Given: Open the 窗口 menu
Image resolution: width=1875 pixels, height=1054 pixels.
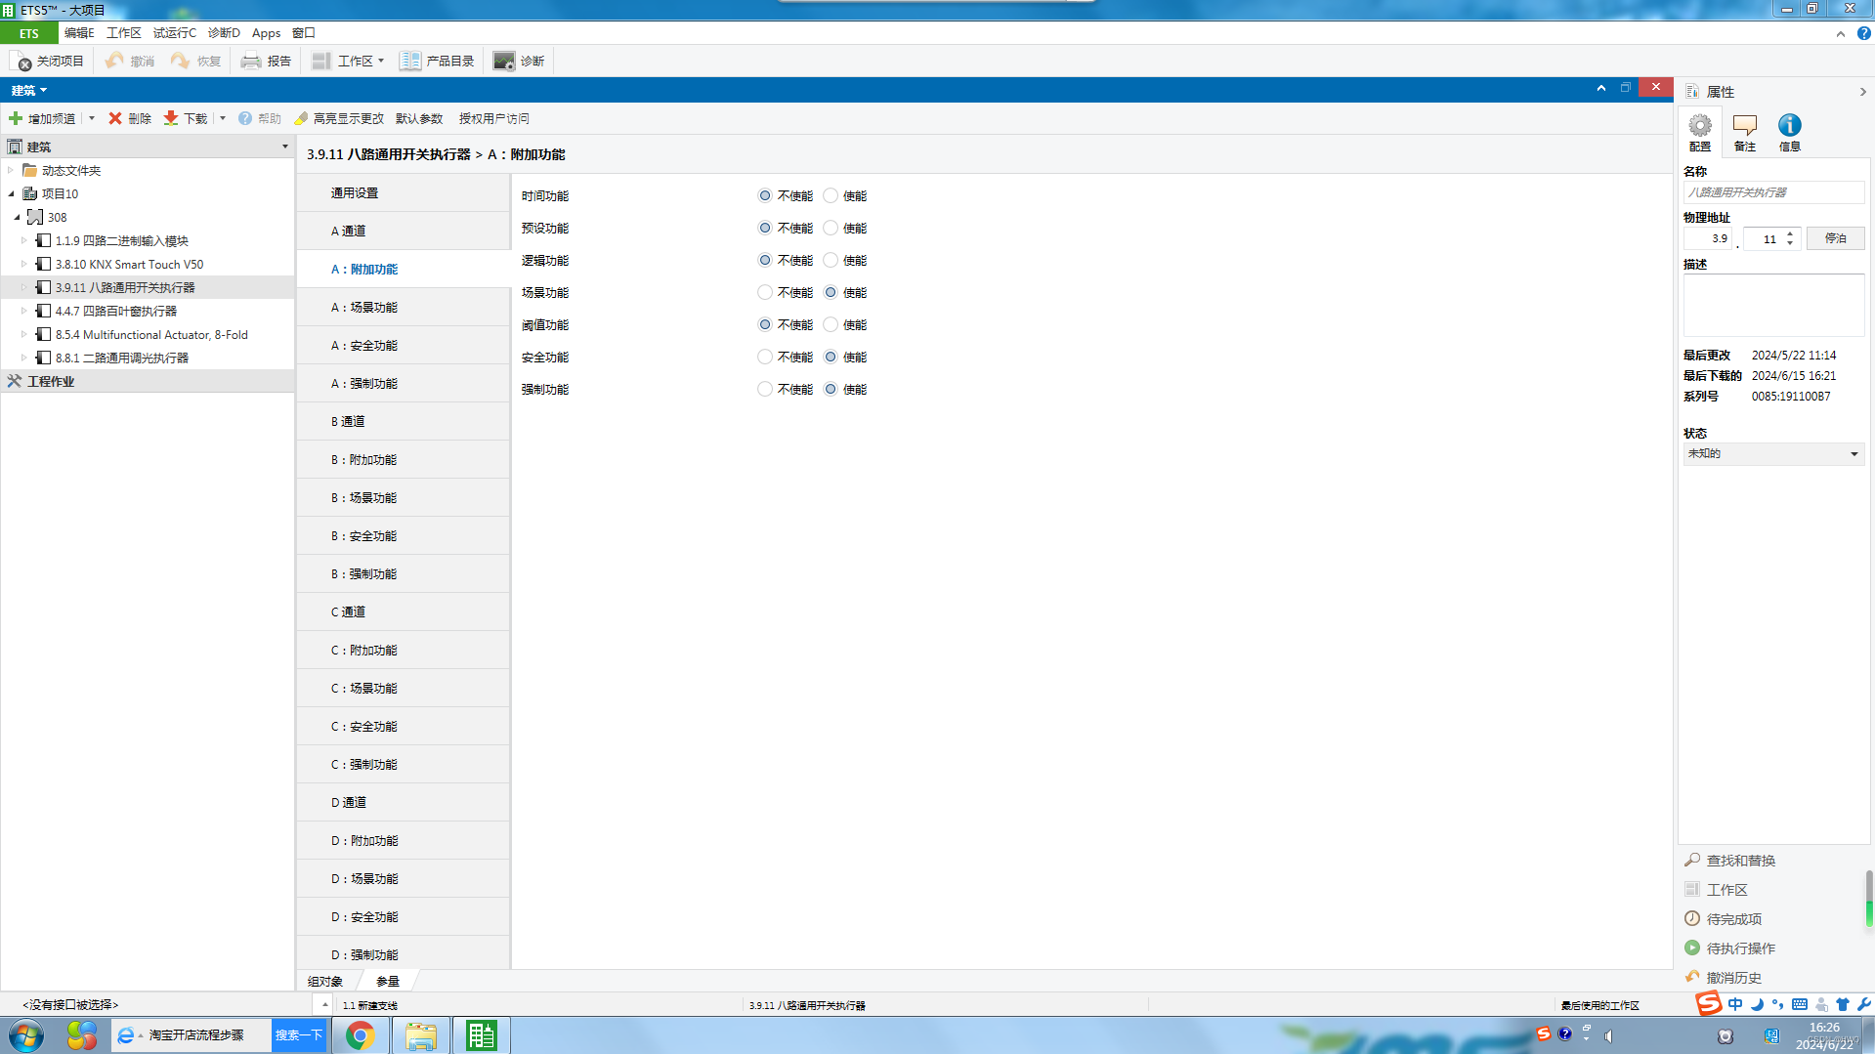Looking at the screenshot, I should coord(304,33).
